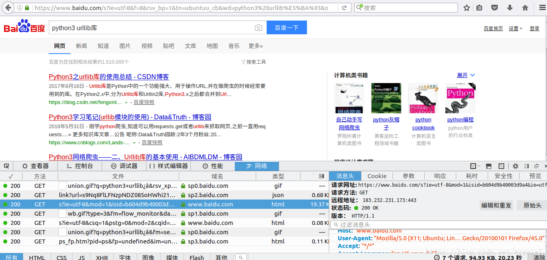Open 参数 tab in request details
Image resolution: width=547 pixels, height=260 pixels.
pos(409,176)
